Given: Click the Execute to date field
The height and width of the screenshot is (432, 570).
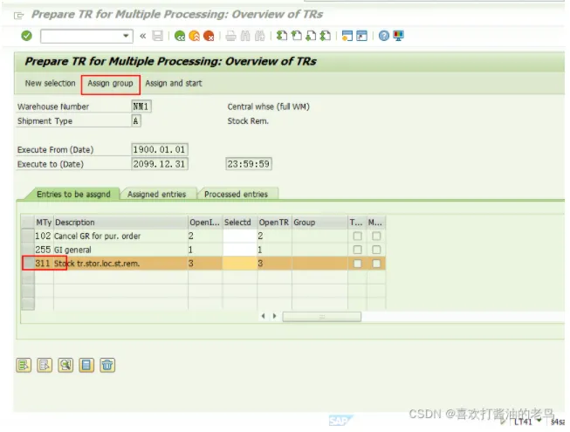Looking at the screenshot, I should click(160, 164).
